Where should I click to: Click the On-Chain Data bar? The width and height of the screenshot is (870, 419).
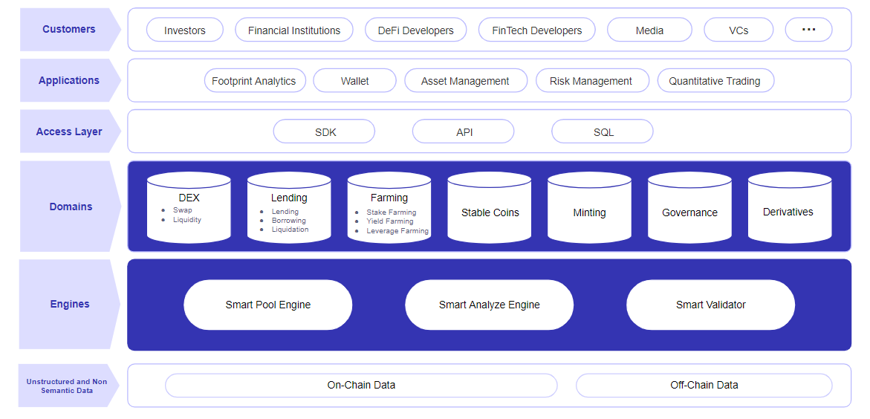click(x=361, y=385)
